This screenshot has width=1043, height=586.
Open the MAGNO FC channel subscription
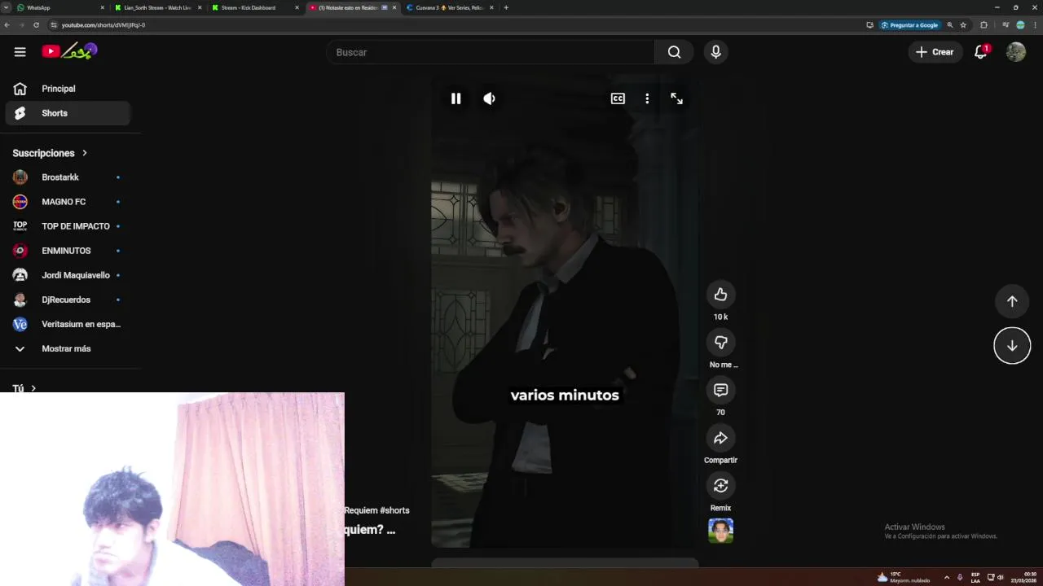click(x=68, y=202)
